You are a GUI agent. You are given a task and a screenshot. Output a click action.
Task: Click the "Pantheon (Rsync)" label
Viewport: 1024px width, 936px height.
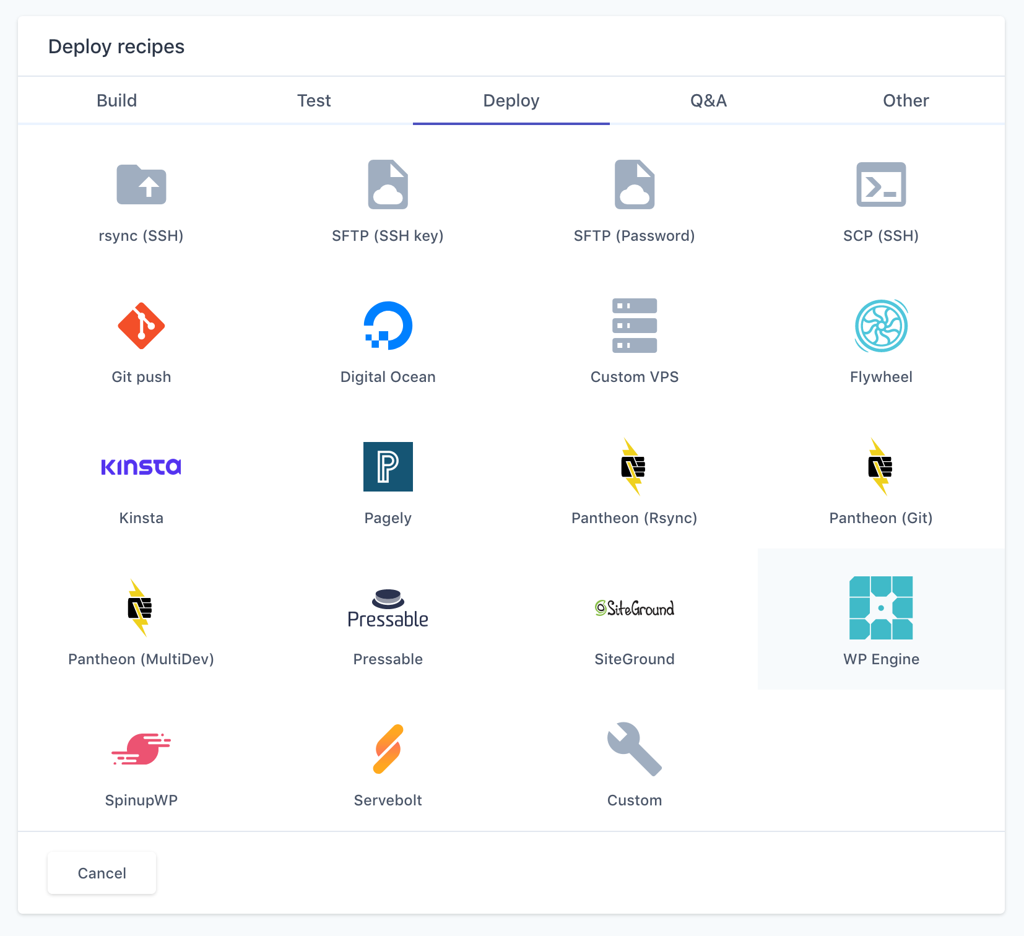[x=635, y=518]
